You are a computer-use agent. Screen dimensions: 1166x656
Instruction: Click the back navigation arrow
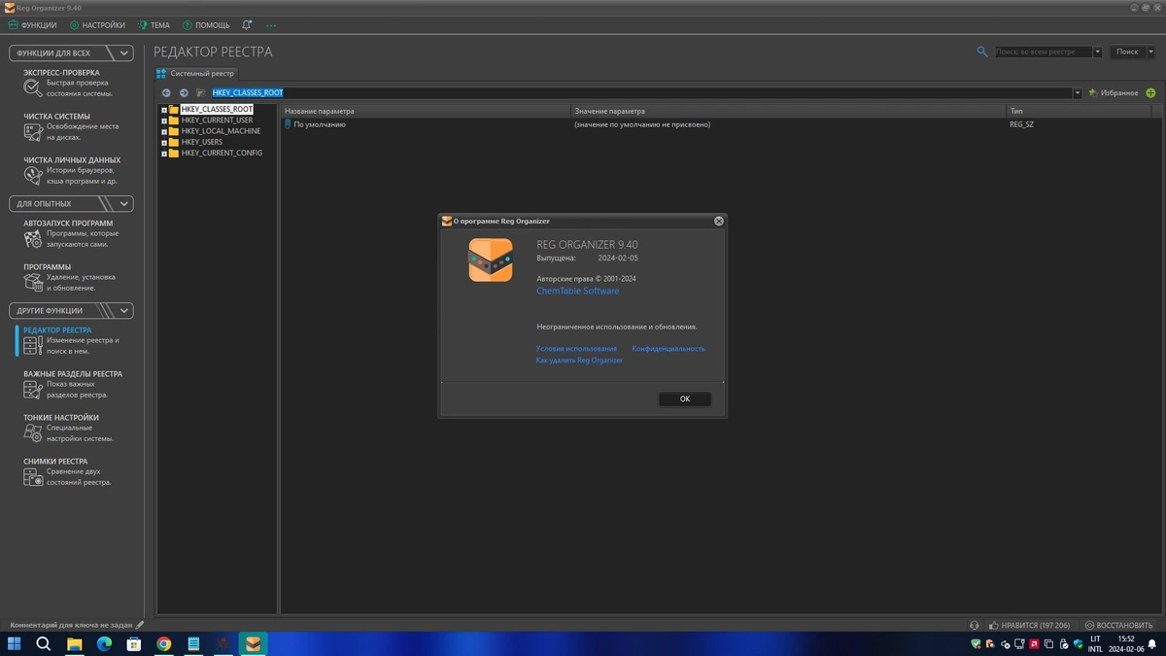point(166,93)
